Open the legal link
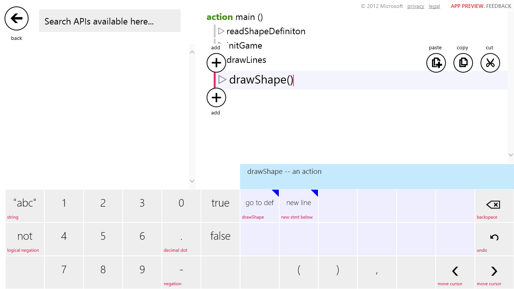This screenshot has height=289, width=514. (x=434, y=6)
